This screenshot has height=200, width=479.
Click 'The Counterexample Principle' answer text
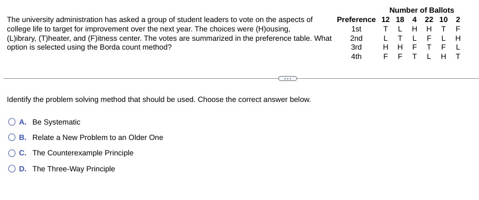(x=83, y=153)
